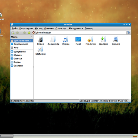This screenshot has width=138, height=138.
Task: Open the Инструменти menu
Action: tap(76, 28)
